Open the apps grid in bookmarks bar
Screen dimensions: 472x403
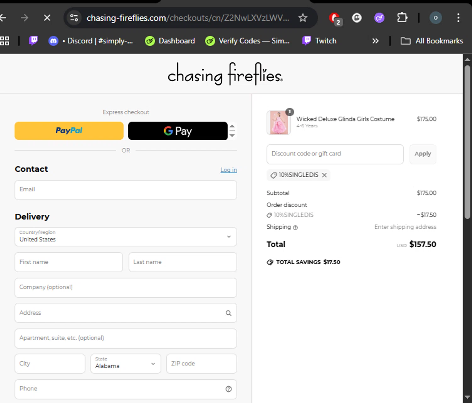[x=4, y=41]
